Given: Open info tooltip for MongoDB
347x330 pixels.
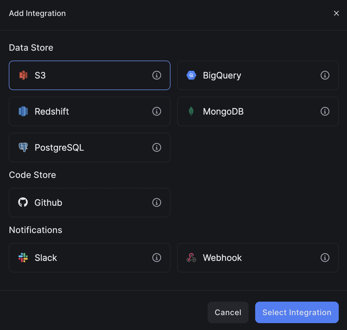Looking at the screenshot, I should pyautogui.click(x=325, y=111).
